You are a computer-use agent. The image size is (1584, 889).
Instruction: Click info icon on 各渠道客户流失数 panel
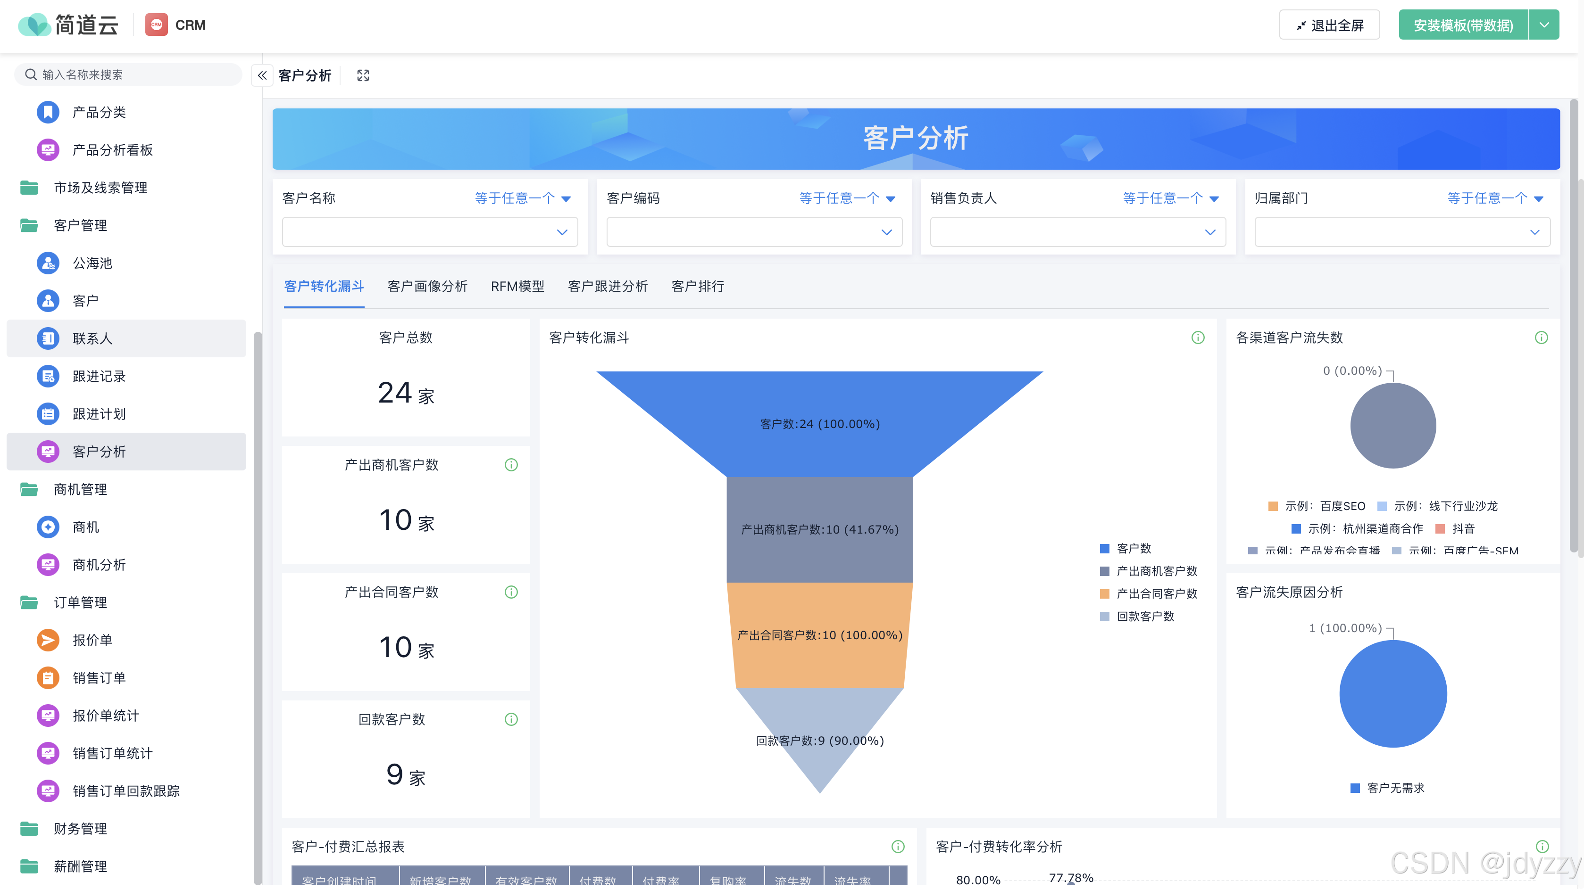(x=1541, y=337)
